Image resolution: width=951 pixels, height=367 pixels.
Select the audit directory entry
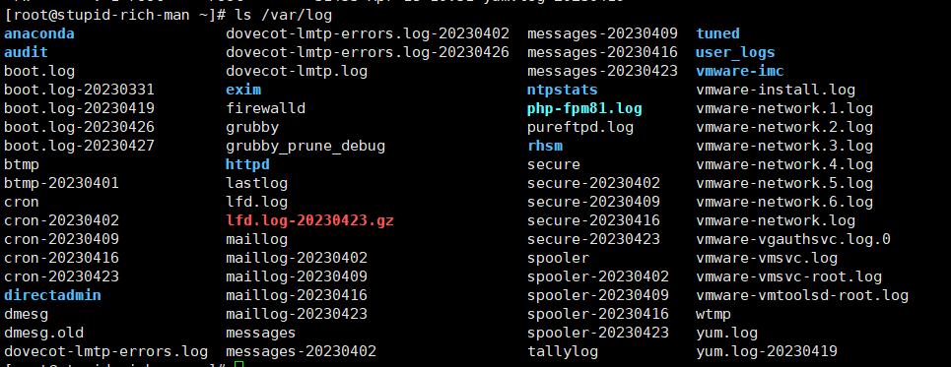pos(26,53)
